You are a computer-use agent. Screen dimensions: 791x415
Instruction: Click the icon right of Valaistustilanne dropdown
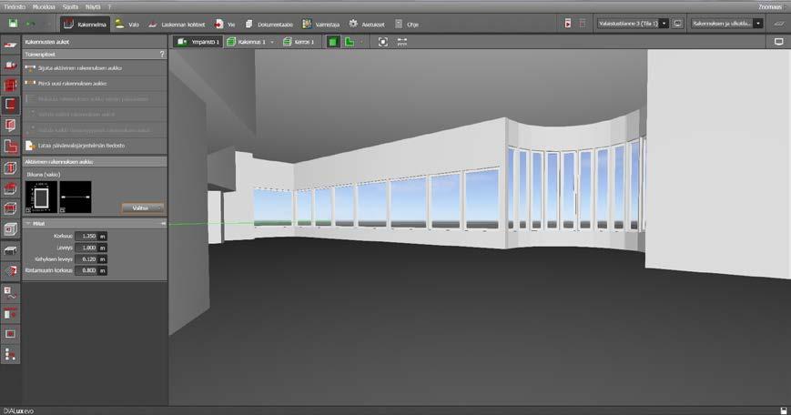point(678,24)
